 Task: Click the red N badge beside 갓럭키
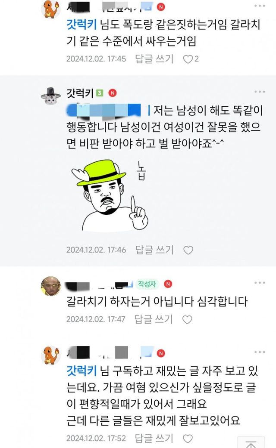(113, 93)
